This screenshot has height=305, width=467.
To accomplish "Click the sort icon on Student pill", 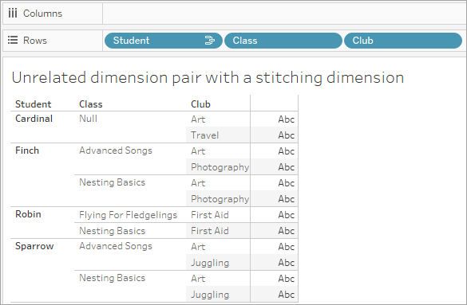I will pos(210,41).
